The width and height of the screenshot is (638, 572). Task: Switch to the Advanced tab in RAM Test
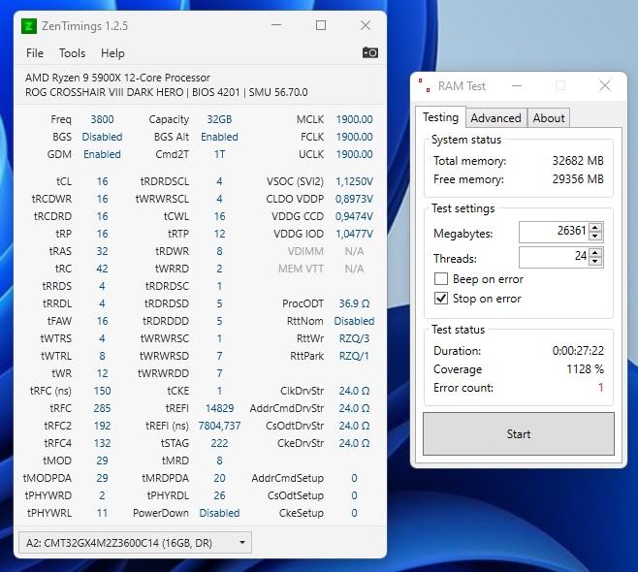tap(495, 118)
